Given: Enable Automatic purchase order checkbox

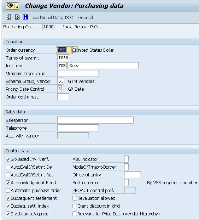Looking at the screenshot, I should (x=8, y=190).
